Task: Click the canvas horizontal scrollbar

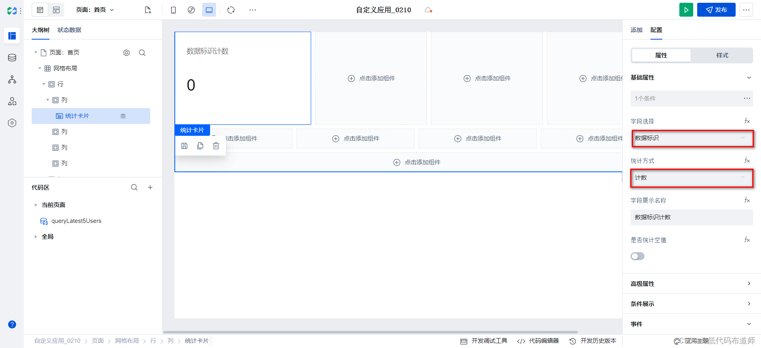Action: pos(370,332)
